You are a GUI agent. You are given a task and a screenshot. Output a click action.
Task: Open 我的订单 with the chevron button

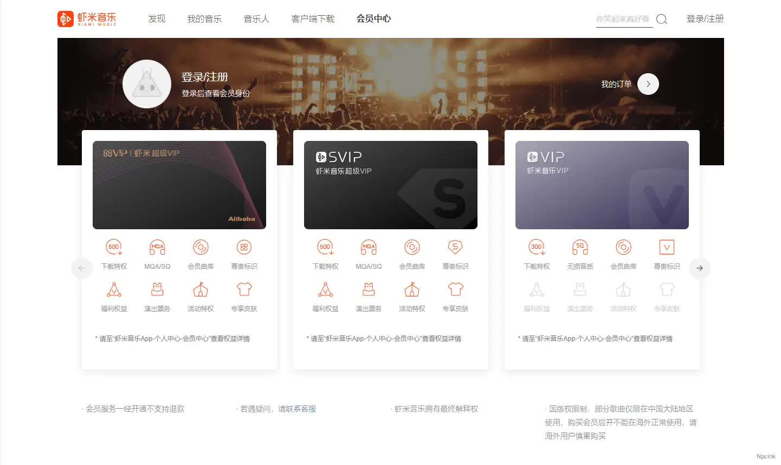coord(648,84)
